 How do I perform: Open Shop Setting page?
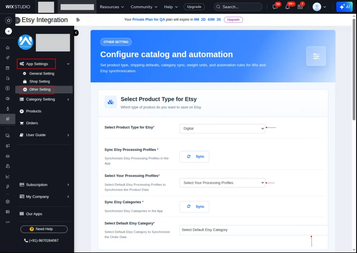(x=40, y=82)
